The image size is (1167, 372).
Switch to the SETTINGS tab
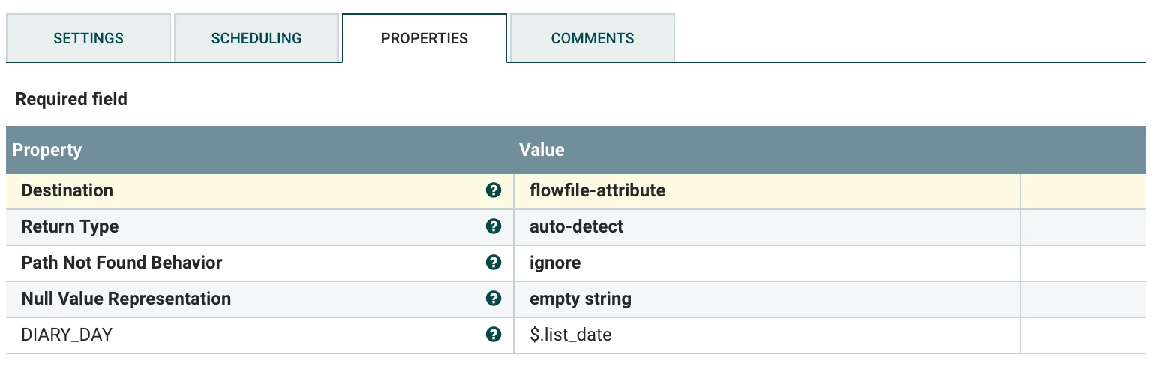88,38
